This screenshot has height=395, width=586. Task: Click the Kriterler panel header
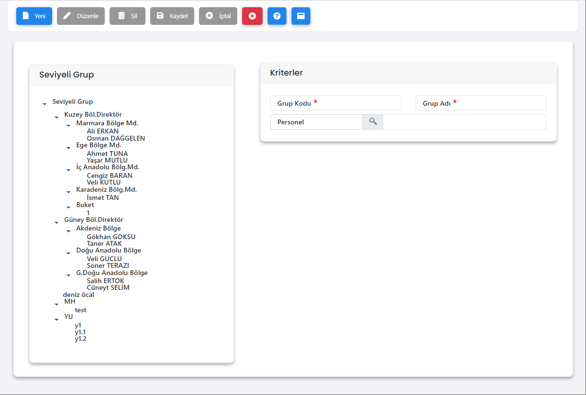(409, 73)
